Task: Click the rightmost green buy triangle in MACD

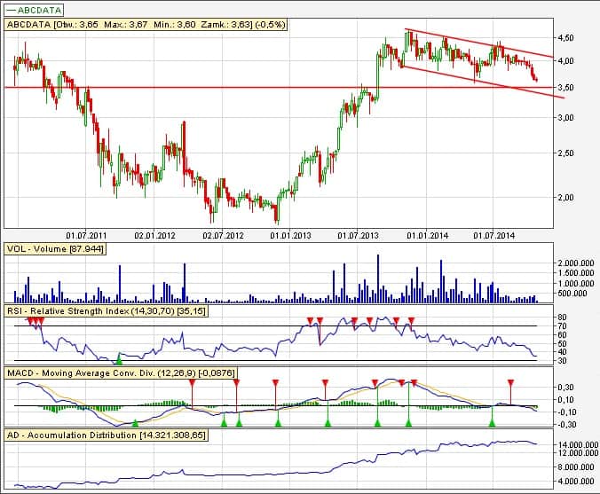Action: click(492, 423)
